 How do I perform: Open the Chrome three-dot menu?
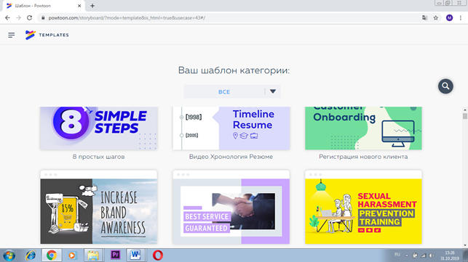461,18
